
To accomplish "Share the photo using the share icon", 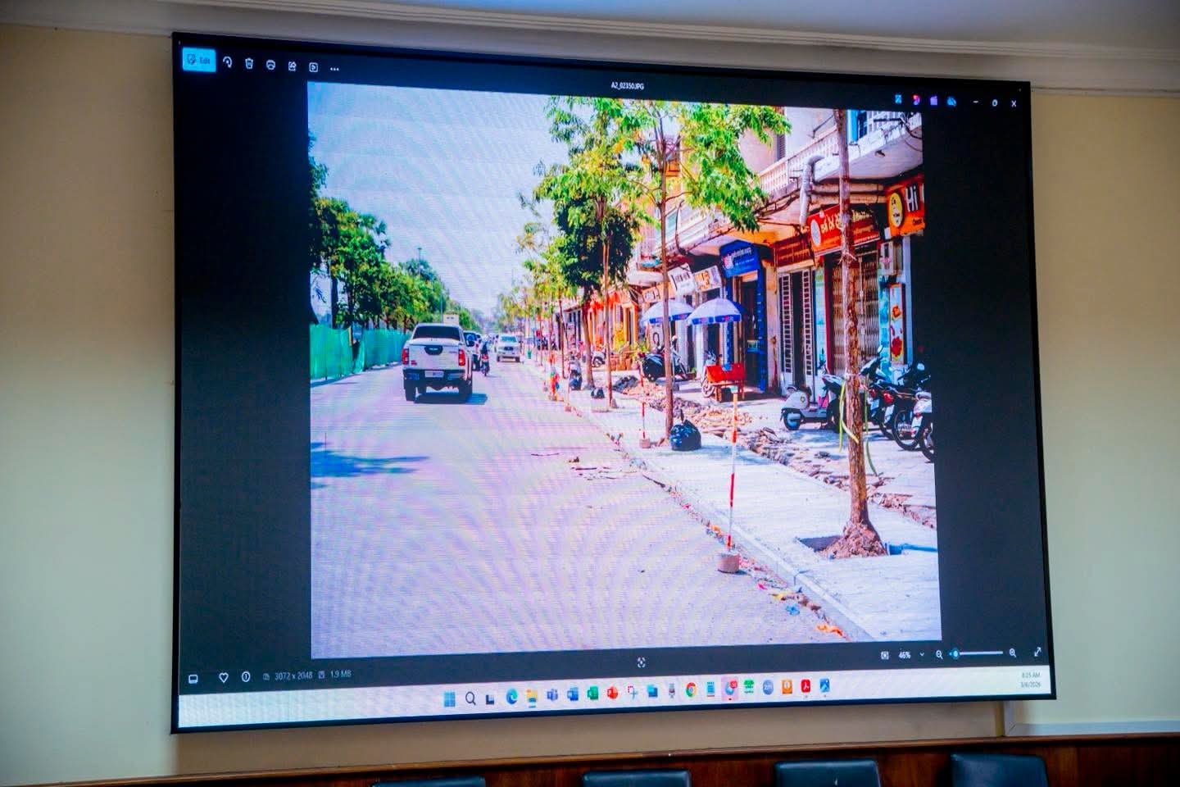I will point(292,66).
